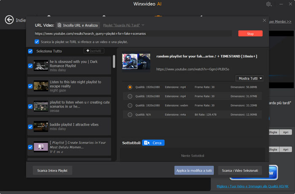295x194 pixels.
Task: Uncheck the playlist download option checkbox
Action: 37,42
